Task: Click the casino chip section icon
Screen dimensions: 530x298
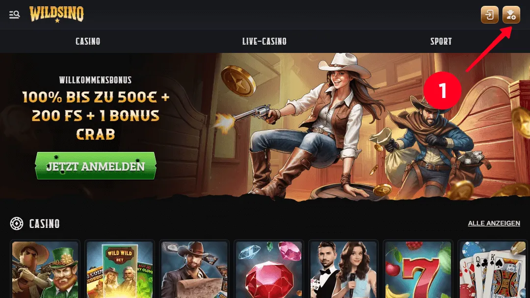Action: pyautogui.click(x=17, y=223)
